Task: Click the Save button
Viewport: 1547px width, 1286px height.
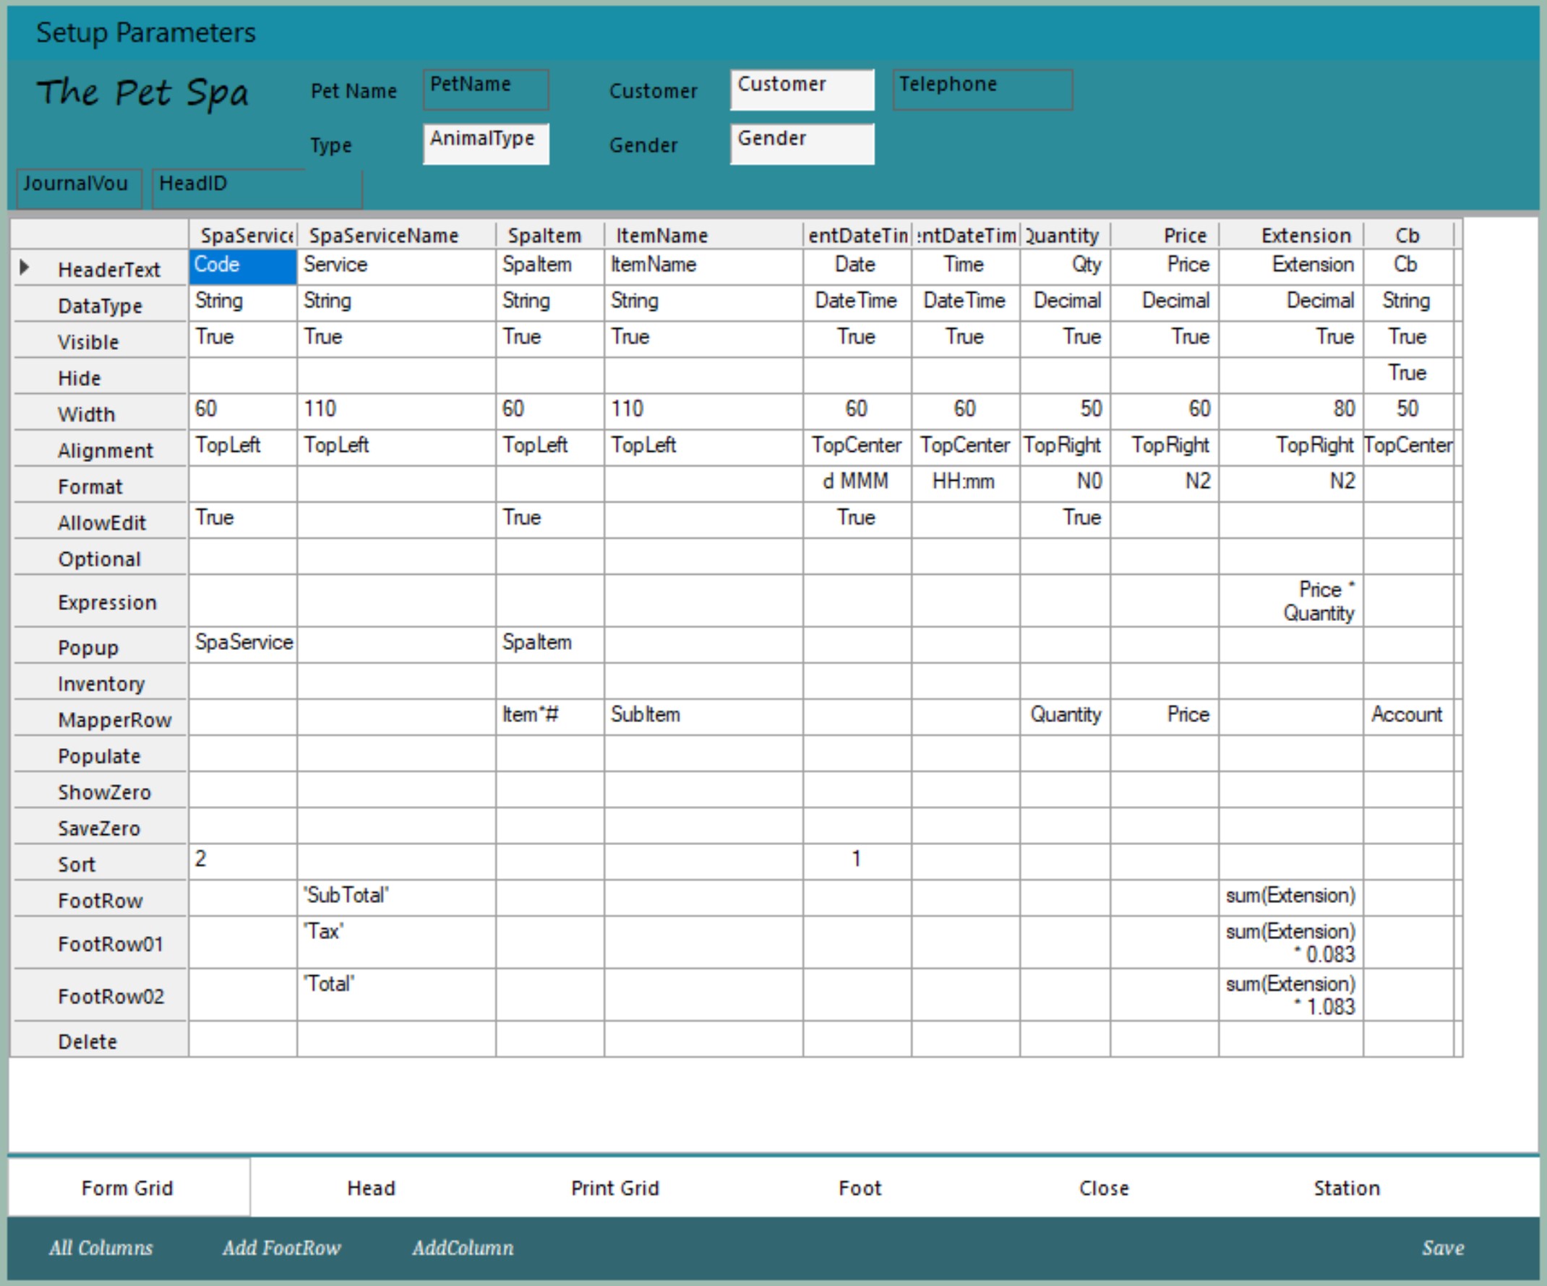Action: (x=1441, y=1248)
